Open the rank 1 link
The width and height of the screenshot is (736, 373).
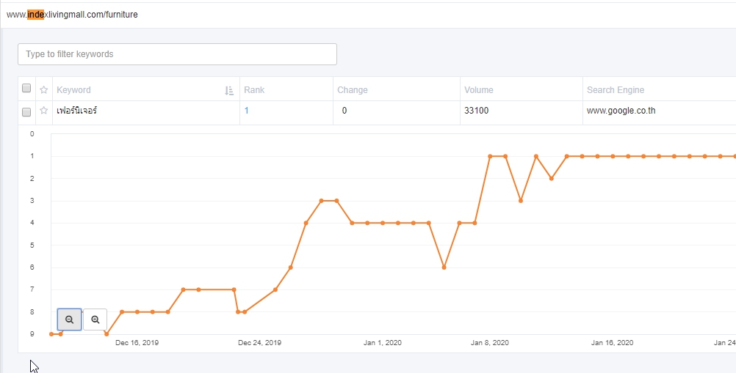(x=247, y=111)
